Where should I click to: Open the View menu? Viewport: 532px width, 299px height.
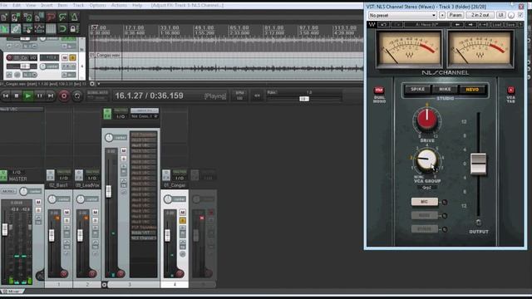(31, 5)
